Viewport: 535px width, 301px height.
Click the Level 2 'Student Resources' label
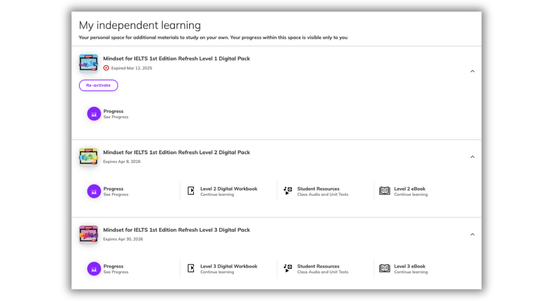tap(318, 189)
